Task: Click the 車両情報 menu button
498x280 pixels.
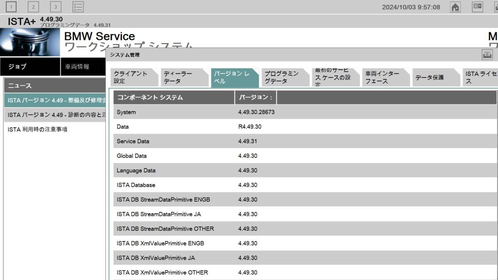Action: click(83, 67)
